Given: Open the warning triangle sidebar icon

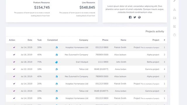Looking at the screenshot, I should pyautogui.click(x=174, y=10).
